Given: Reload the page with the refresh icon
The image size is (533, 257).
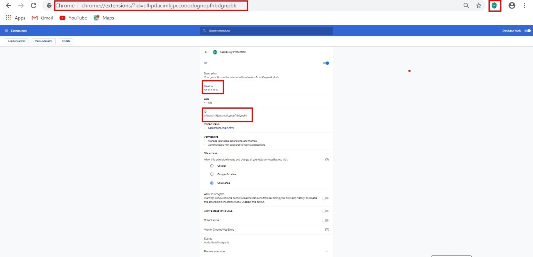Looking at the screenshot, I should [34, 6].
